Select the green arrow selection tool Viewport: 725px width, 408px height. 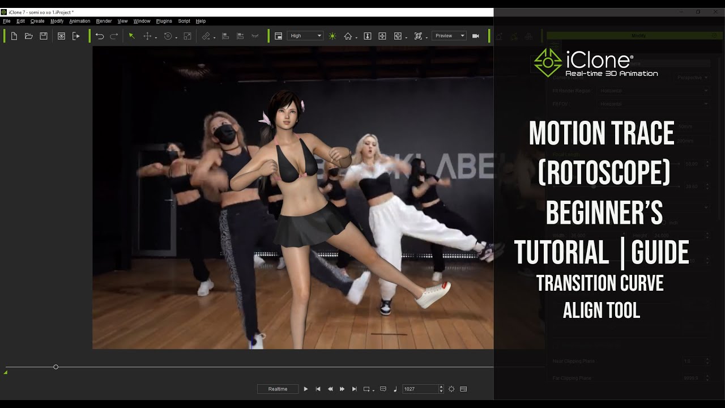coord(131,36)
